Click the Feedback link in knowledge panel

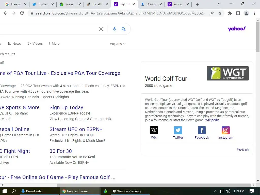coord(243,150)
